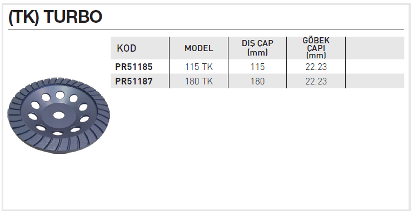413x215 pixels.
Task: Click the outer diameter value 180
Action: (x=257, y=81)
